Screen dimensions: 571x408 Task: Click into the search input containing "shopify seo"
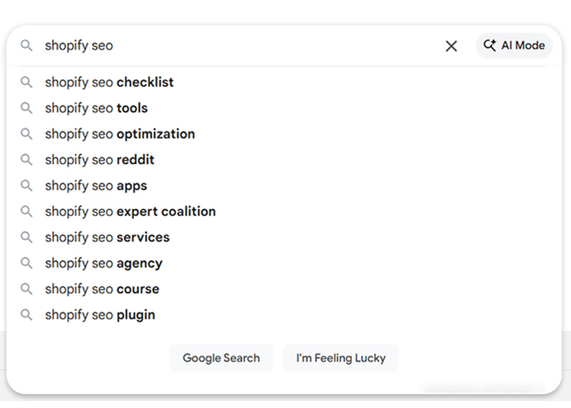click(207, 46)
